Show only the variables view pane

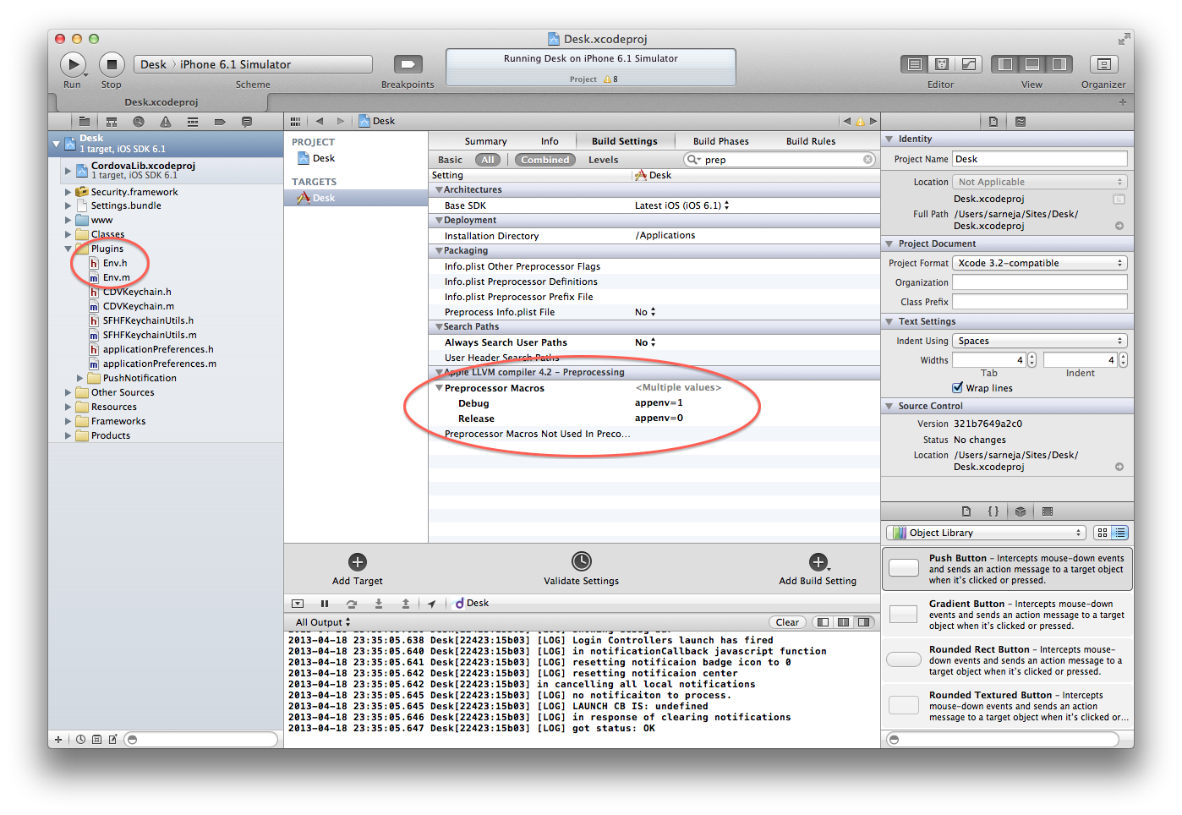823,622
